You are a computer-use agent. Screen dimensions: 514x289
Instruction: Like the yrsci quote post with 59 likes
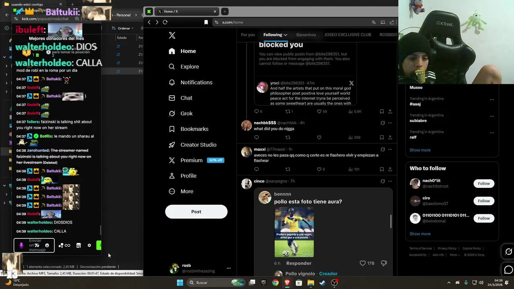(319, 111)
